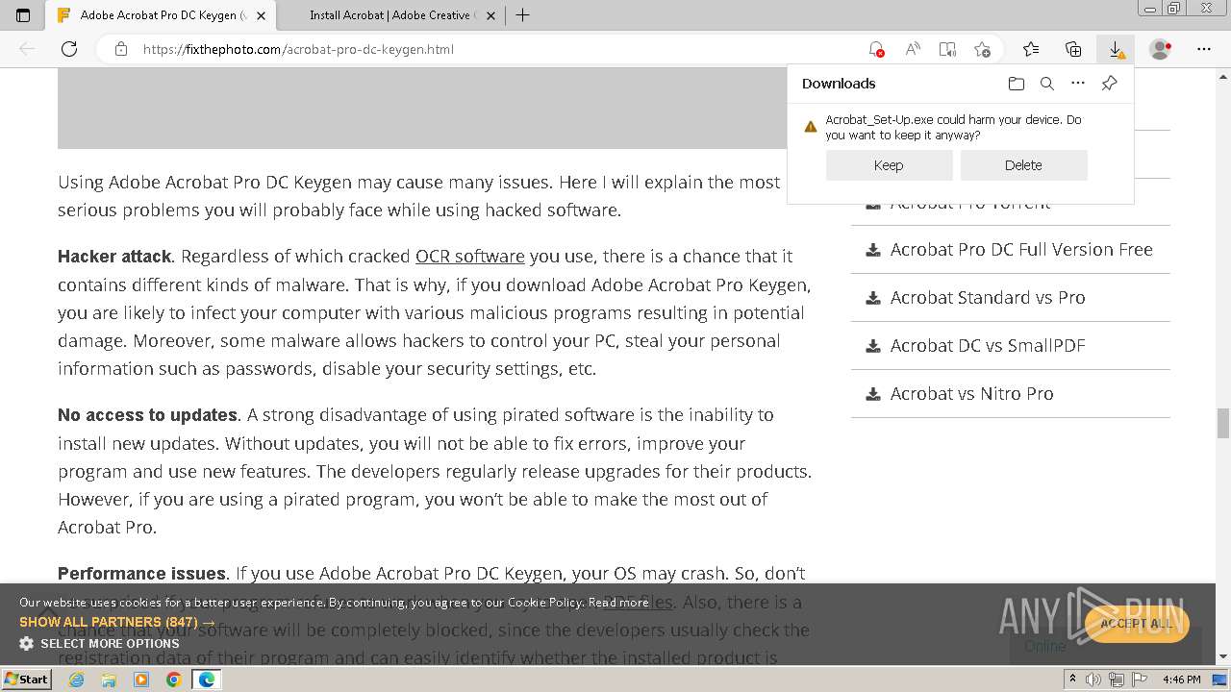Open Acrobat Pro DC Full Version Free link
The image size is (1231, 692).
click(1021, 250)
